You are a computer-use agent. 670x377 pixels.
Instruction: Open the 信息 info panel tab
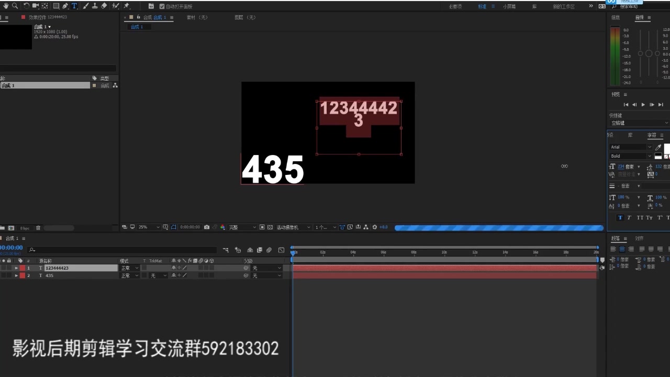click(616, 18)
